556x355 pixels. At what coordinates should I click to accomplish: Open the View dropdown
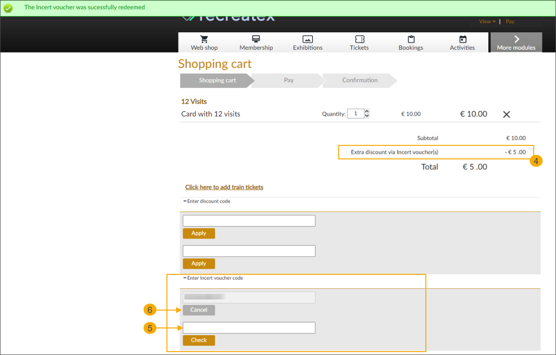486,21
